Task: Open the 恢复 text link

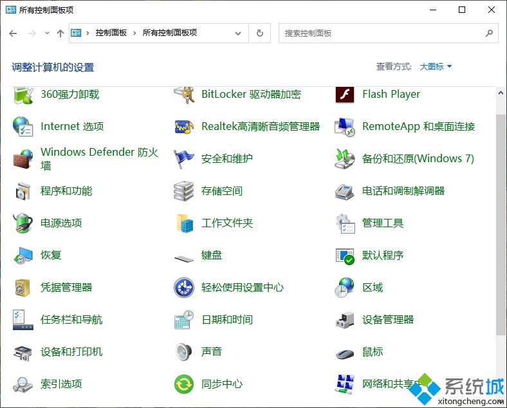Action: point(51,255)
